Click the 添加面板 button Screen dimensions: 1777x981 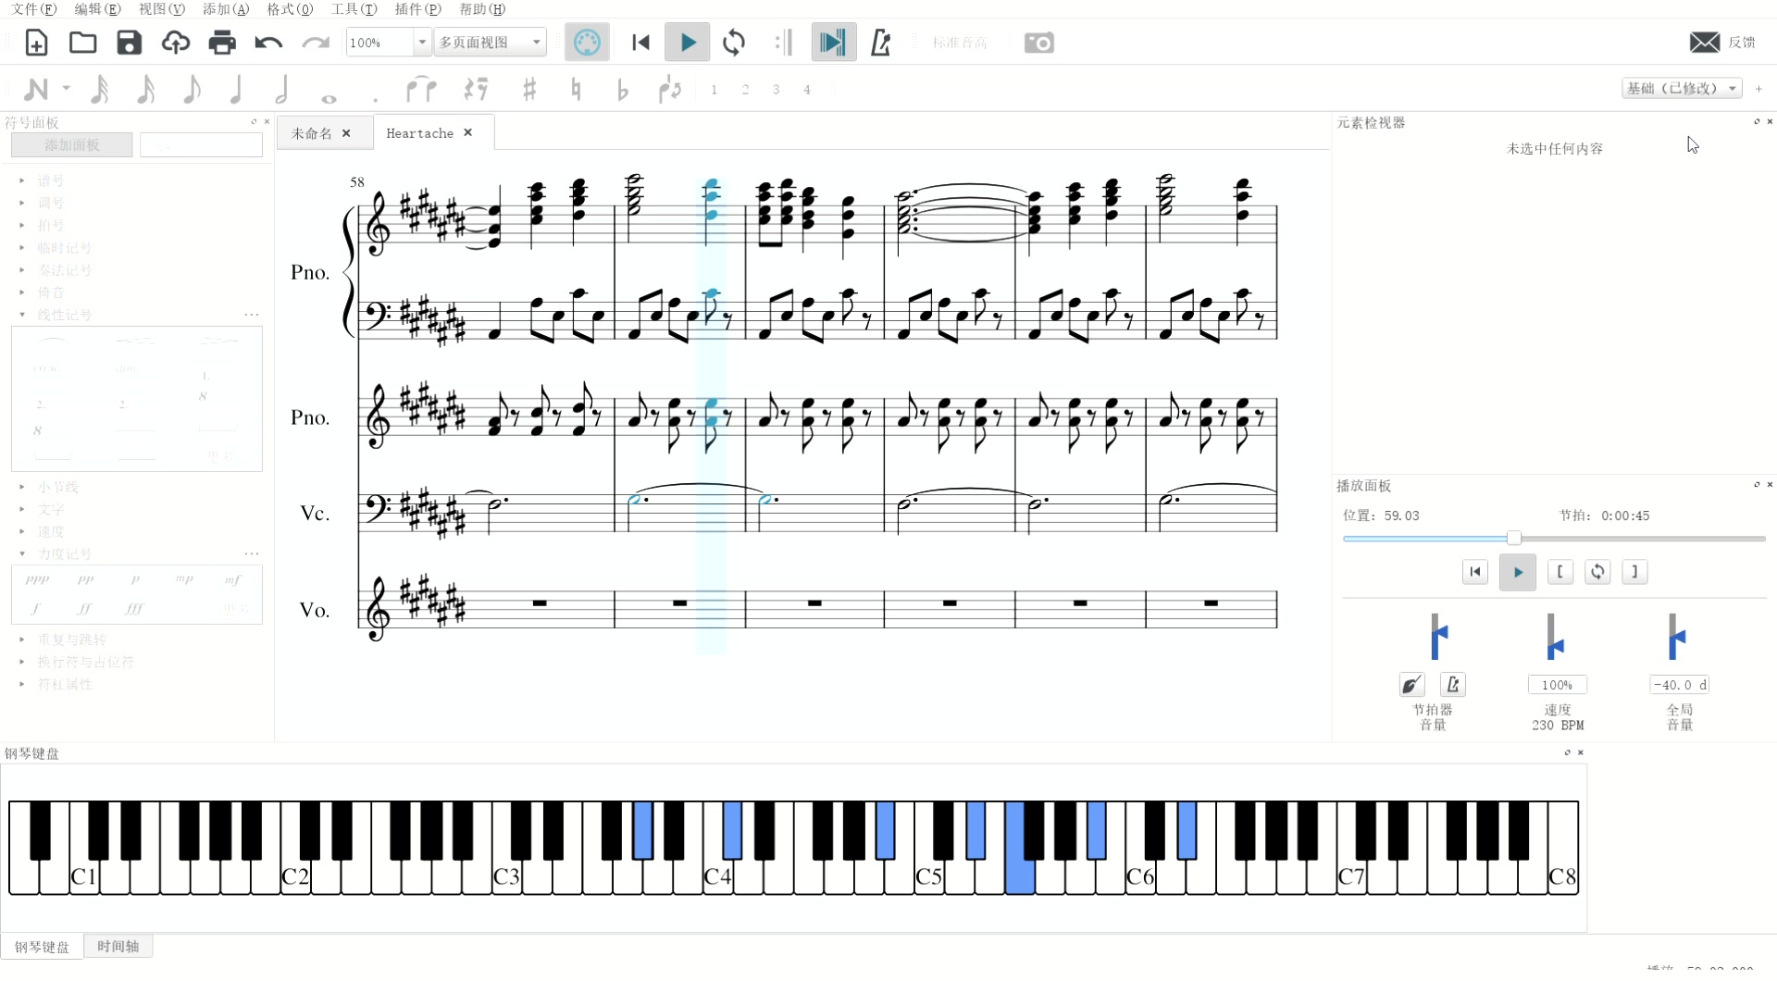pyautogui.click(x=72, y=145)
